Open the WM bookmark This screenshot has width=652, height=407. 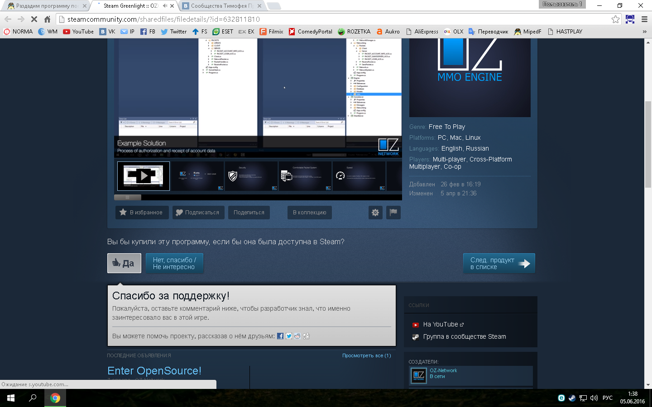point(48,32)
